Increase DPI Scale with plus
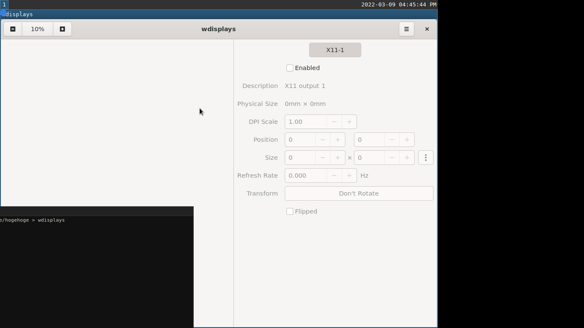This screenshot has width=584, height=328. 349,122
